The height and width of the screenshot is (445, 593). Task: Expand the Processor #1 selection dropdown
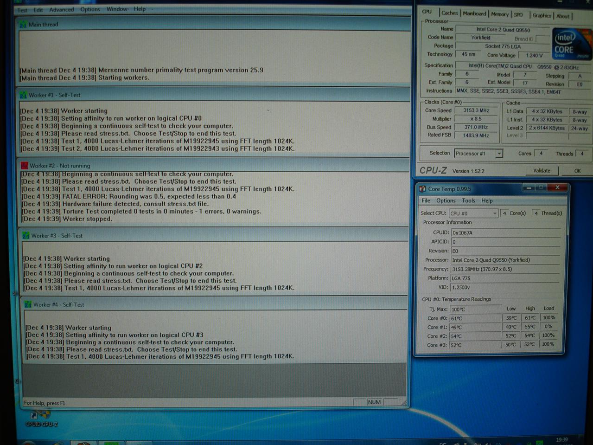[x=499, y=154]
